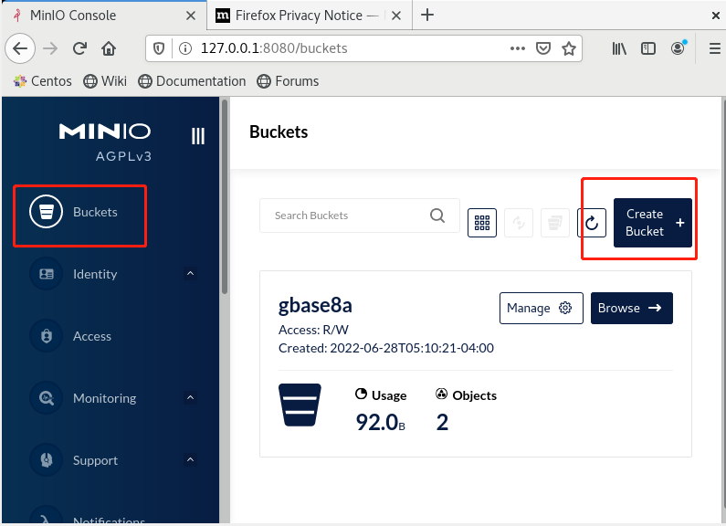
Task: Click the sidebar vertical scrollbar
Action: [x=225, y=196]
